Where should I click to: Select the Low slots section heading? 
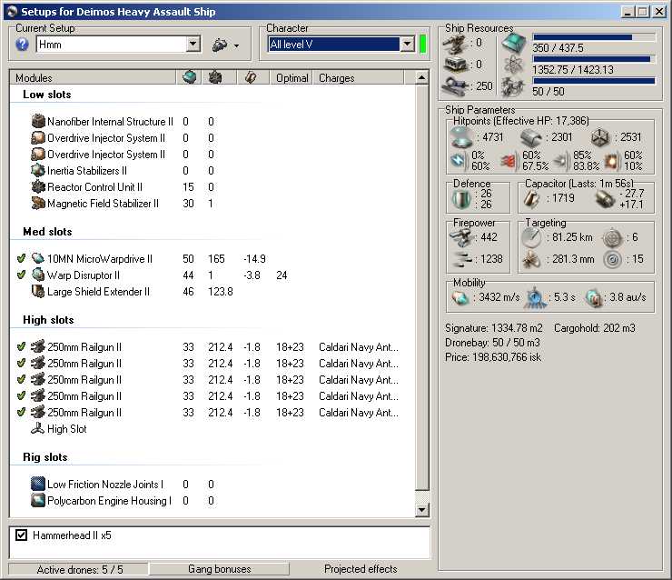pos(47,95)
